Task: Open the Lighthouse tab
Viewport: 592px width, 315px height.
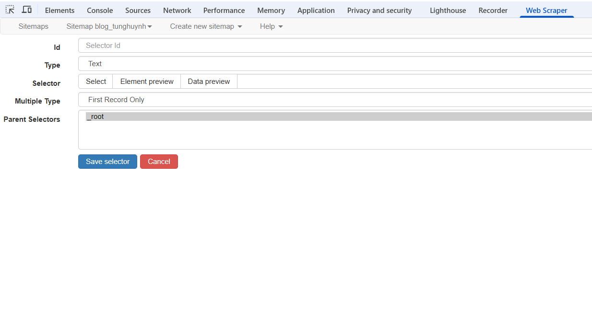Action: [x=448, y=11]
